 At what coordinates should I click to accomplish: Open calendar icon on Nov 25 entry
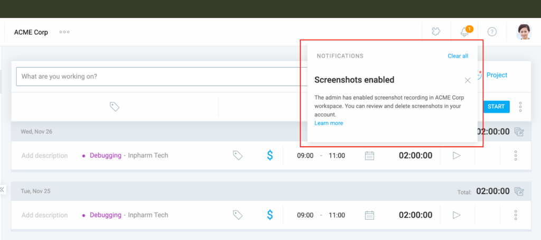click(x=370, y=215)
